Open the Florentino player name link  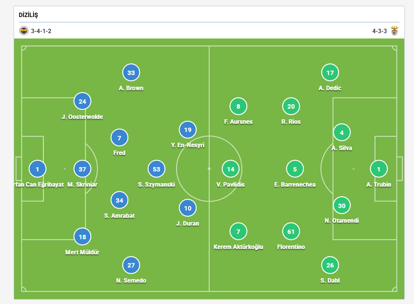coord(291,247)
